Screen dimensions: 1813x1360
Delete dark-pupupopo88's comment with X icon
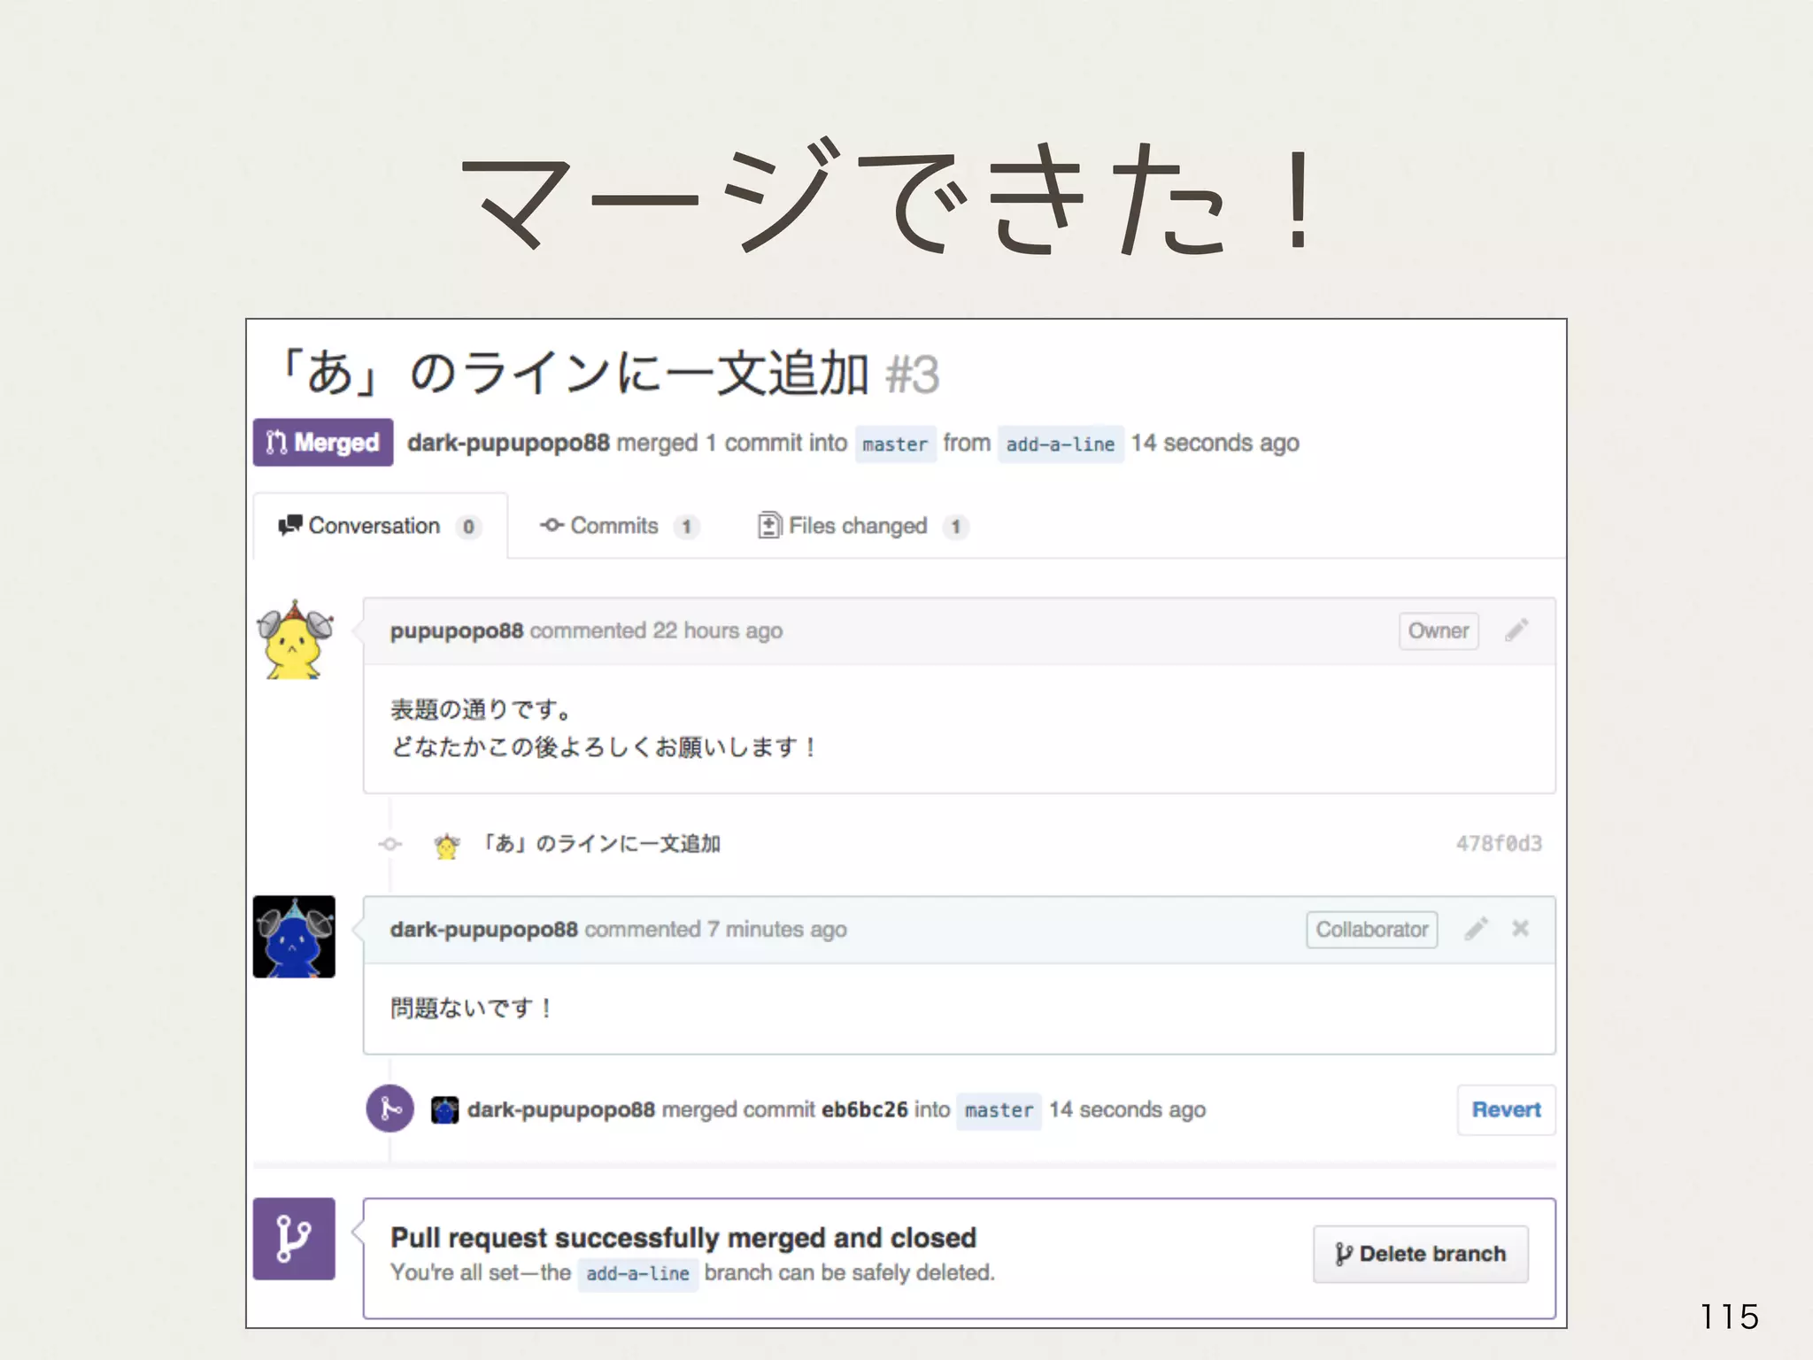tap(1520, 929)
